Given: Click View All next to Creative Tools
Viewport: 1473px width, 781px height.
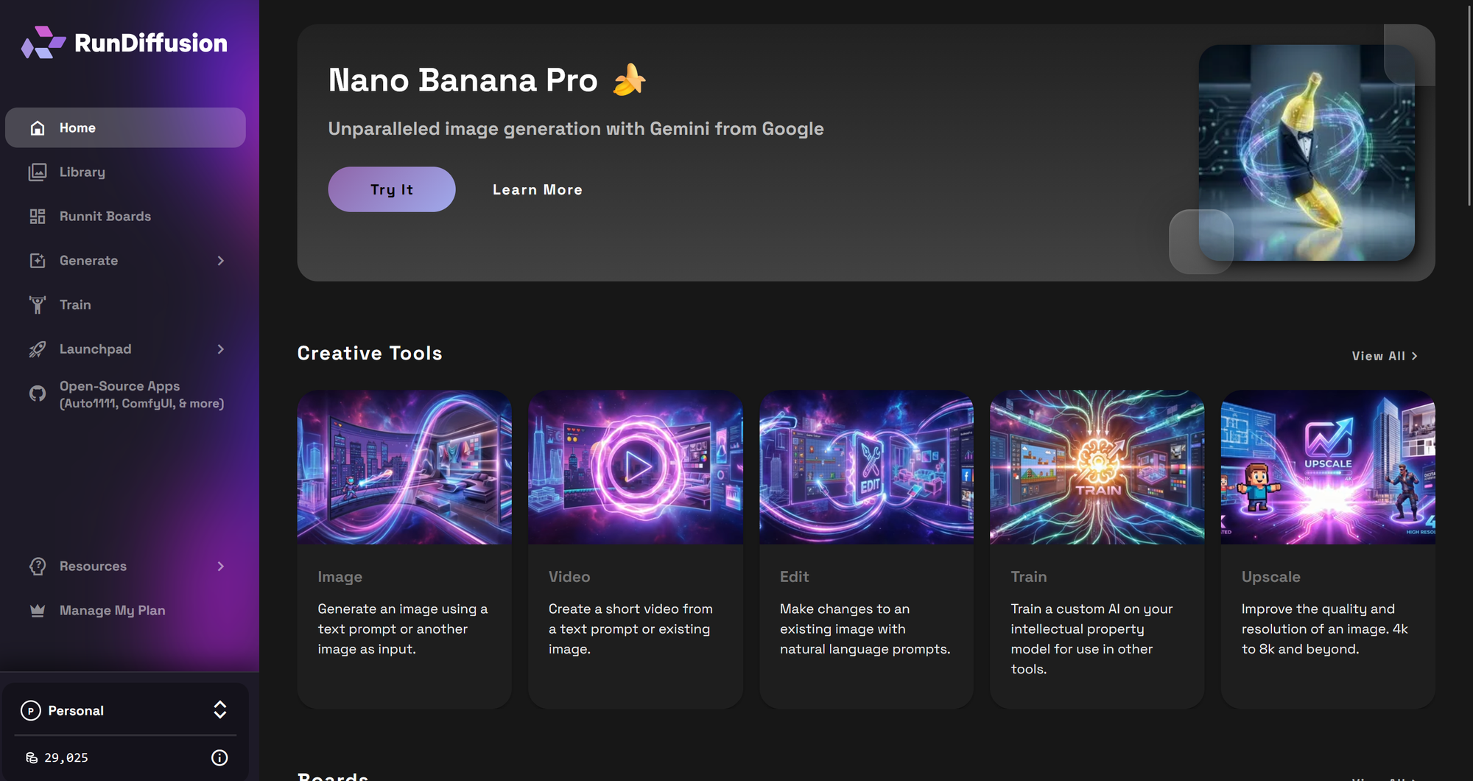Looking at the screenshot, I should (1384, 356).
